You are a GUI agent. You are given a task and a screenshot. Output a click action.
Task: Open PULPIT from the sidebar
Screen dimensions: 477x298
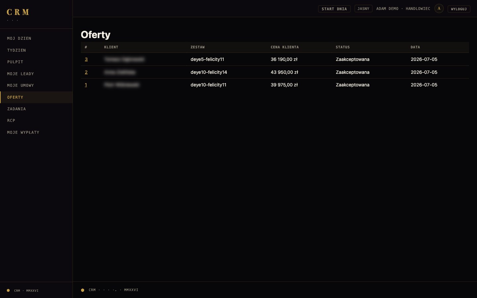[36, 62]
